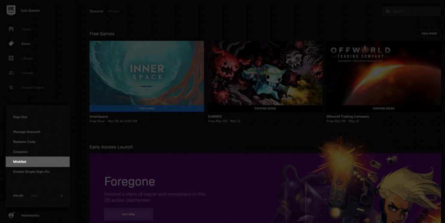This screenshot has width=445, height=223.
Task: Open the Friends people icon
Action: pyautogui.click(x=11, y=73)
